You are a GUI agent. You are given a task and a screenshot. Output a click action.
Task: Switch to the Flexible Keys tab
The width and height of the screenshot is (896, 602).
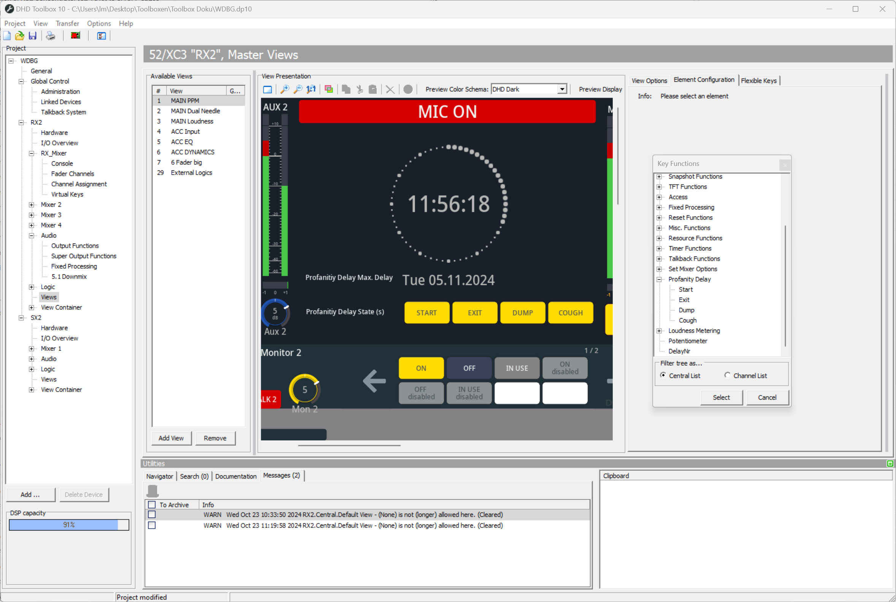tap(759, 80)
